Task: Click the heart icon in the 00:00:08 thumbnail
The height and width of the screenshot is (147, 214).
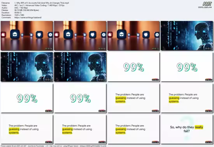Action: coord(93,35)
